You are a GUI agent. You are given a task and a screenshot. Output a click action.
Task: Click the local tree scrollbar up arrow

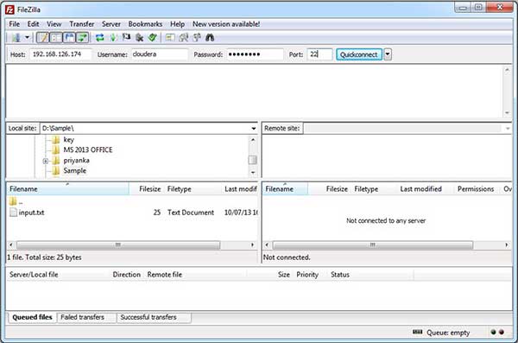pyautogui.click(x=253, y=140)
